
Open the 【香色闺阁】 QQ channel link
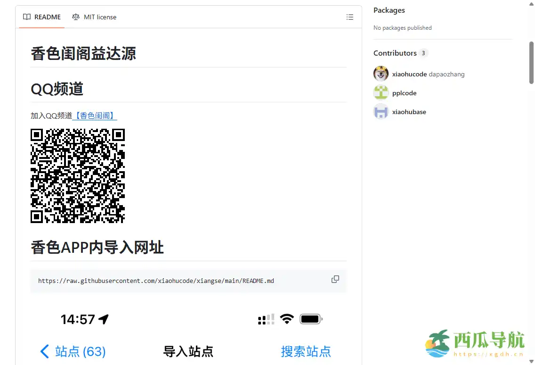coord(94,115)
